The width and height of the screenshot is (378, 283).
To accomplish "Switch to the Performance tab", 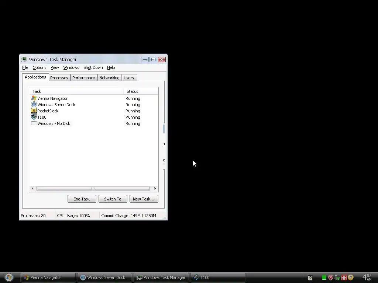I will (84, 78).
